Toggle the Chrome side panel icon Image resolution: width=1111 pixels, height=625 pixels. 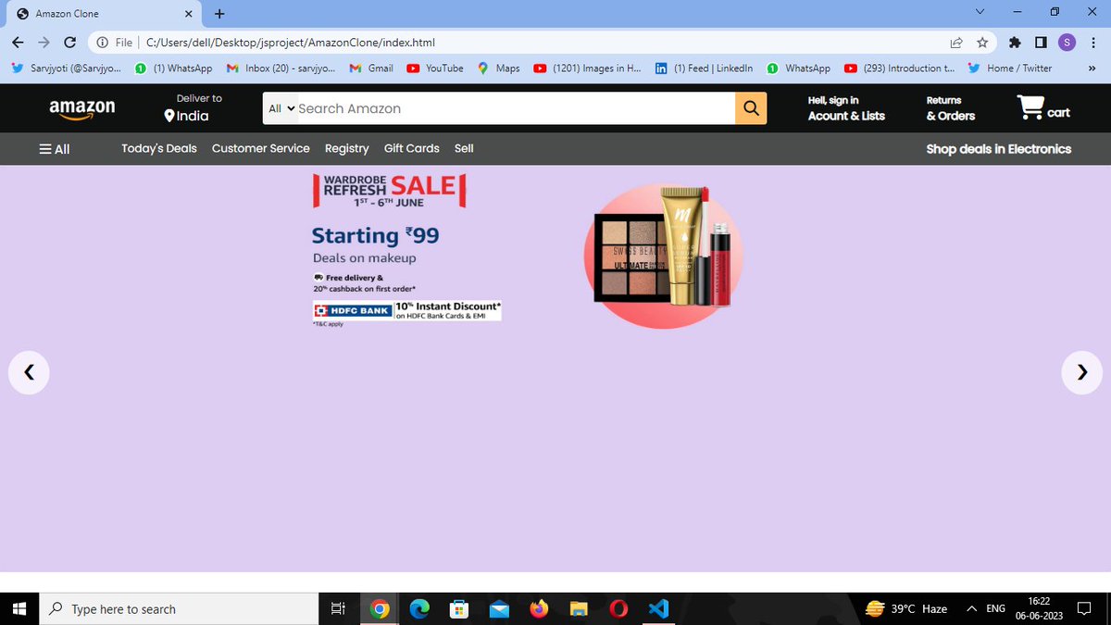[x=1041, y=43]
